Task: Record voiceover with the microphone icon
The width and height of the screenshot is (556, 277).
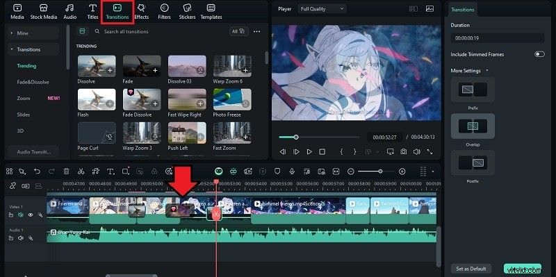Action: point(292,171)
